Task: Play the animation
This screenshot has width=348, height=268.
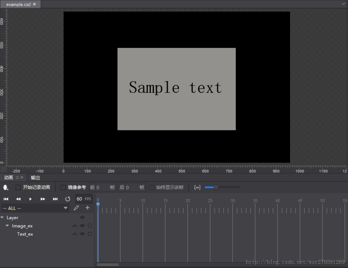Action: (31, 199)
